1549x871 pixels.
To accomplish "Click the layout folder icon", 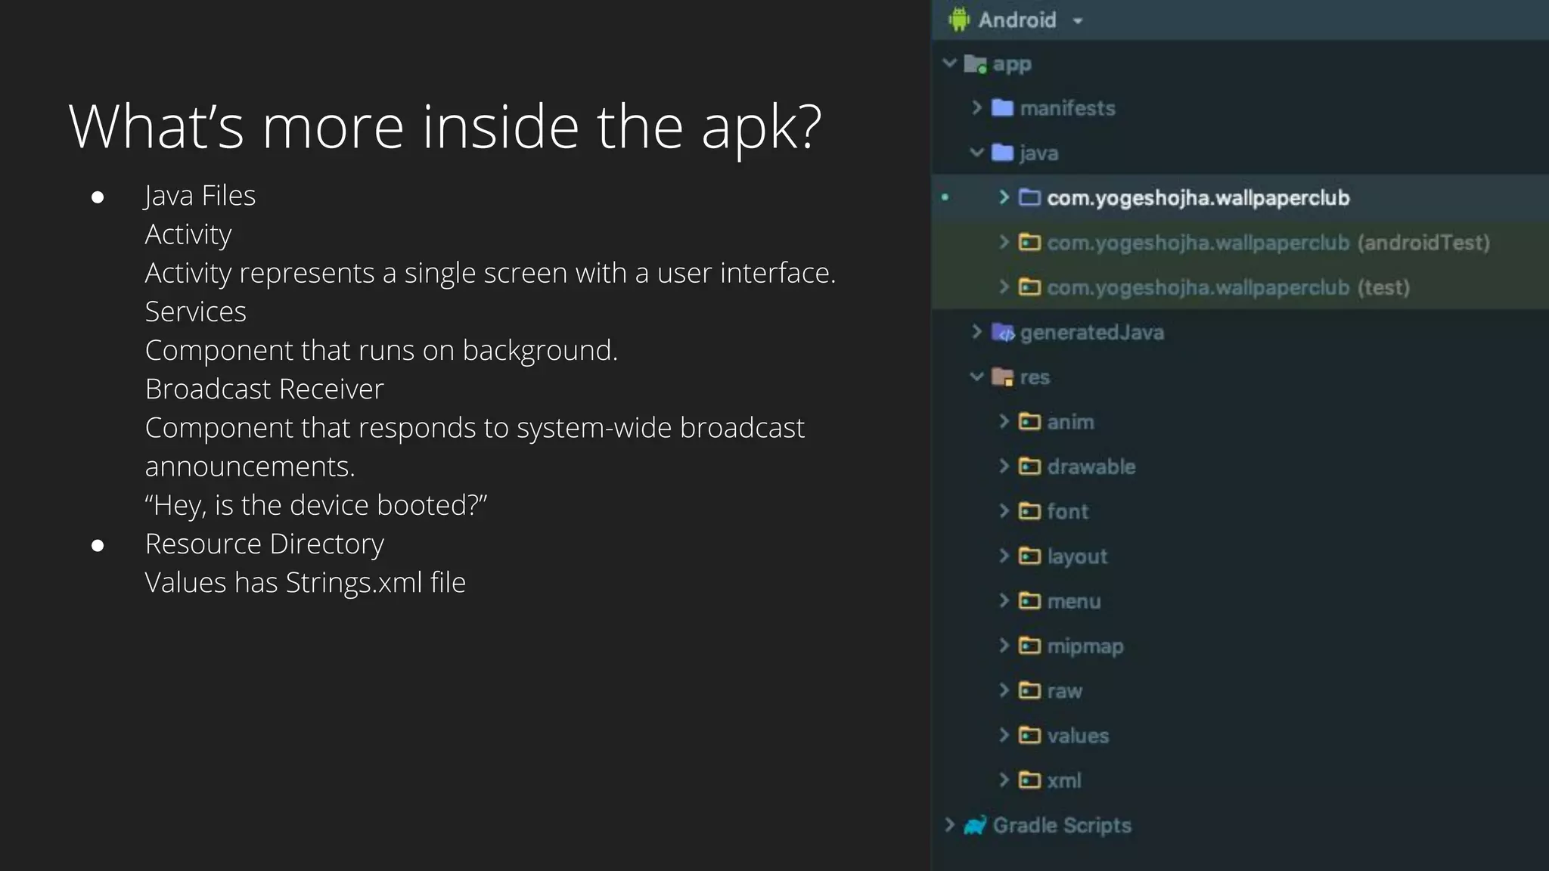I will (1029, 556).
